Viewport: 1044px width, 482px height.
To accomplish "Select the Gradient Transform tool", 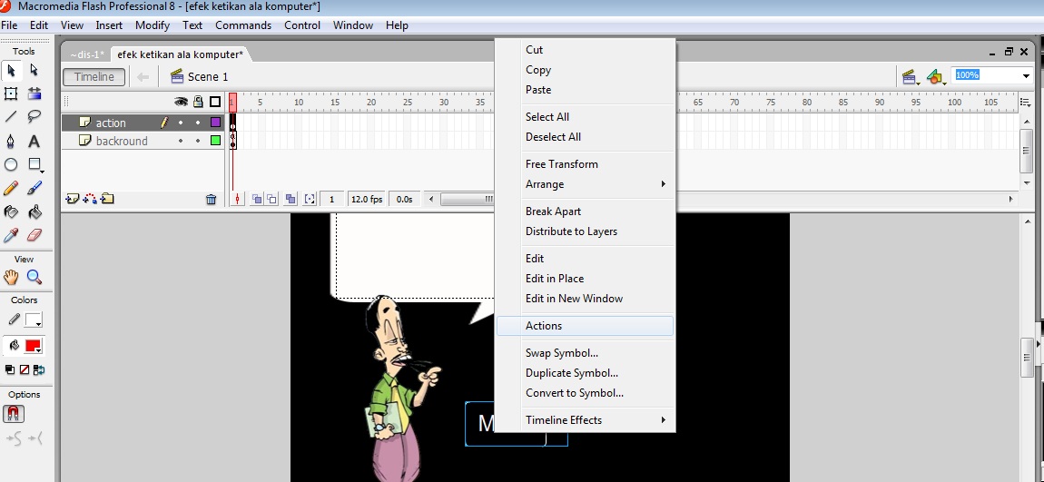I will click(34, 93).
